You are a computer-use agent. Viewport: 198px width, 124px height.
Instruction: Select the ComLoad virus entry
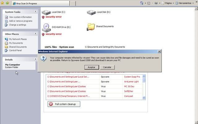(128, 96)
